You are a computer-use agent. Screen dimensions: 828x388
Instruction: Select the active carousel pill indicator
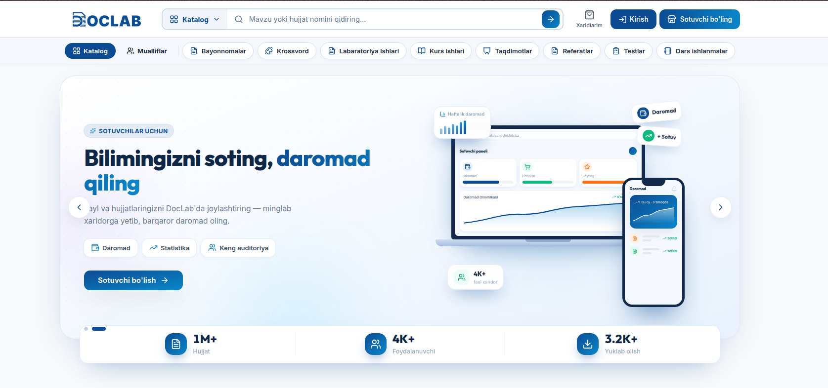pos(99,329)
